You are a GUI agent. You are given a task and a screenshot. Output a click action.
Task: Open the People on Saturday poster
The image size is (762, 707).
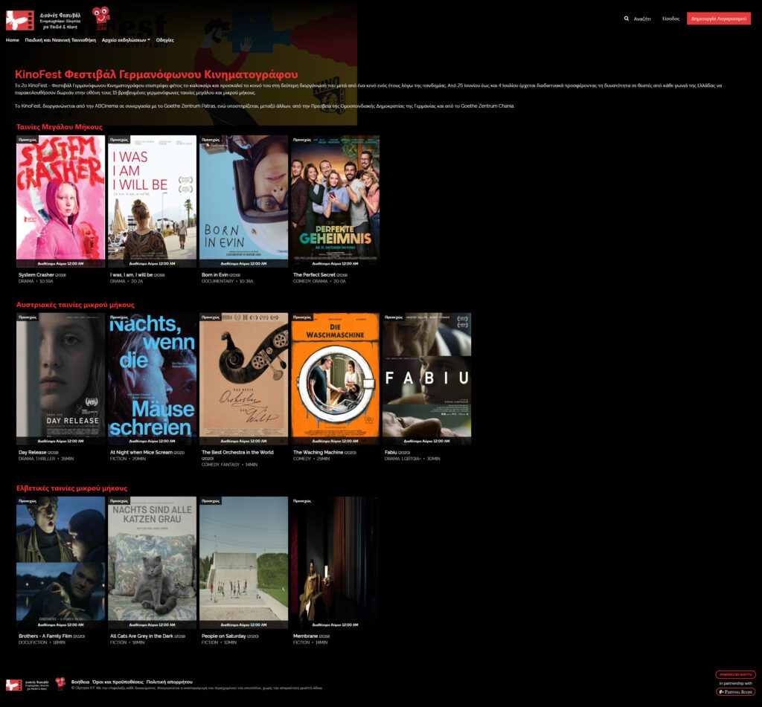tap(243, 562)
